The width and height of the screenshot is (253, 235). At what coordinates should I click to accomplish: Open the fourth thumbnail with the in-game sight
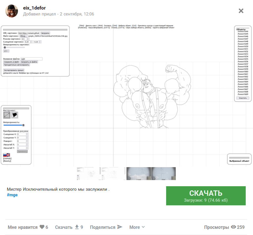163,174
